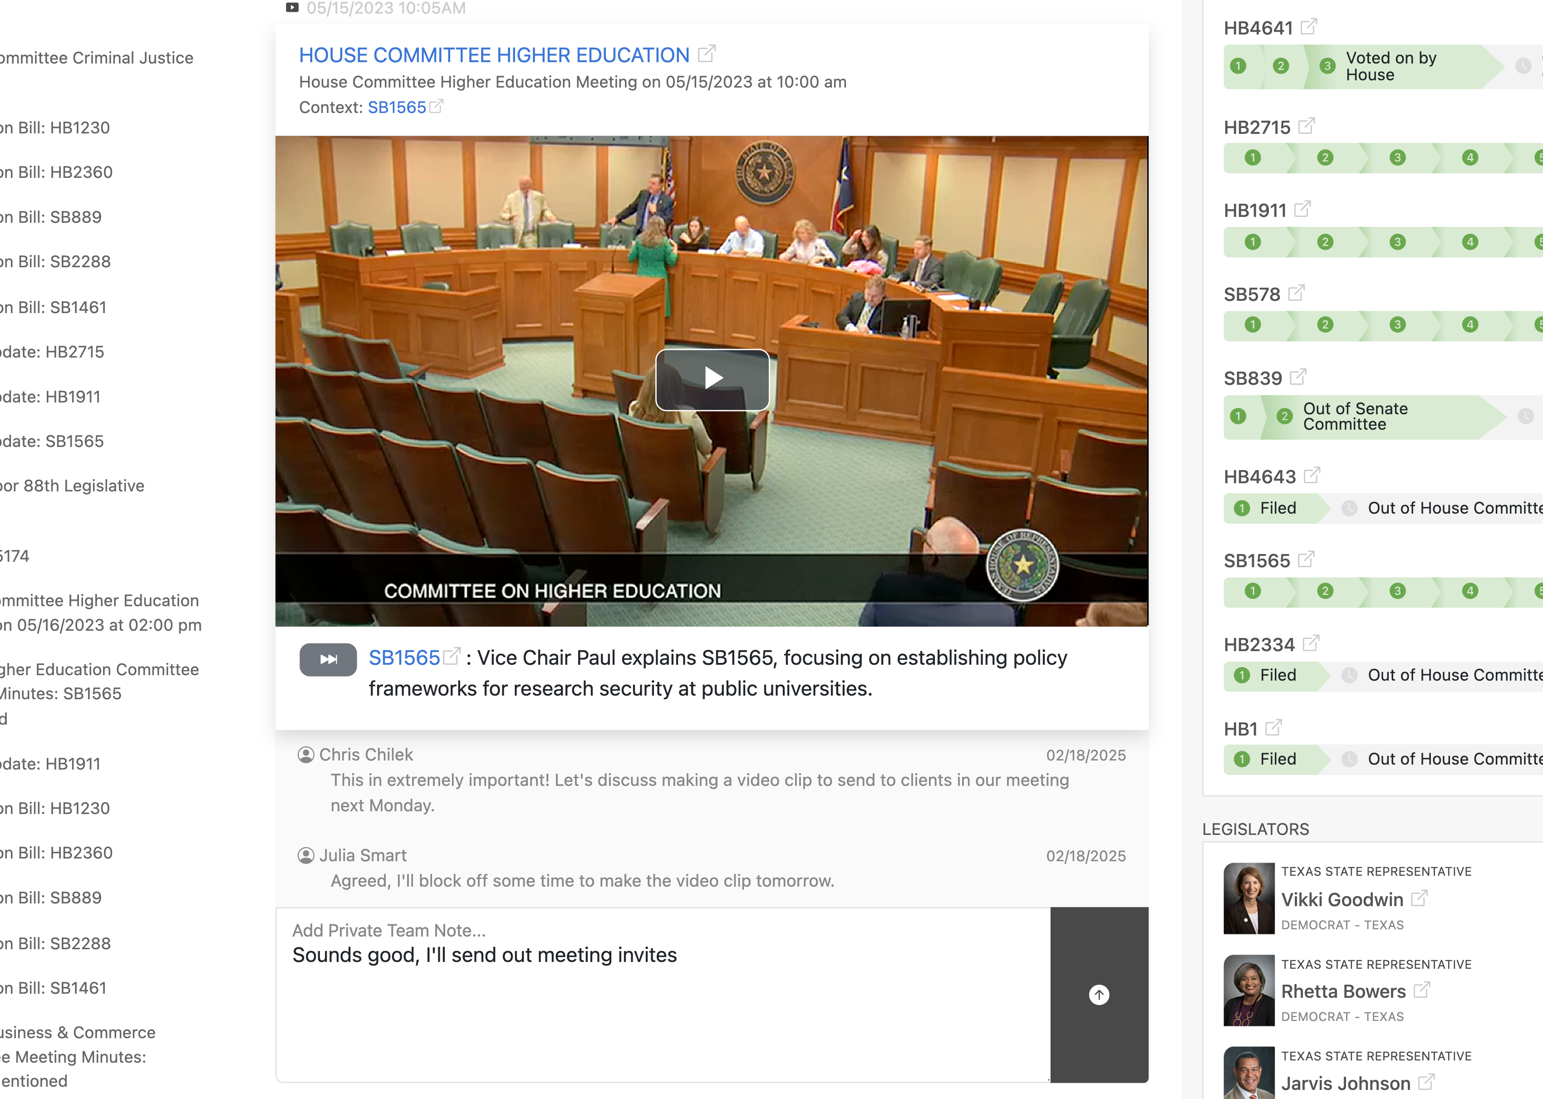Image resolution: width=1543 pixels, height=1099 pixels.
Task: Open external link icon beside House Committee title
Action: (x=707, y=54)
